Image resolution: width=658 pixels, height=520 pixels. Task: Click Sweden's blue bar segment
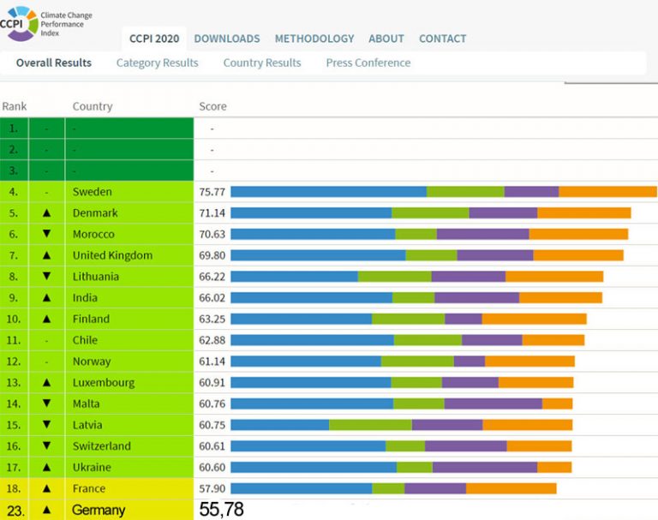[329, 192]
